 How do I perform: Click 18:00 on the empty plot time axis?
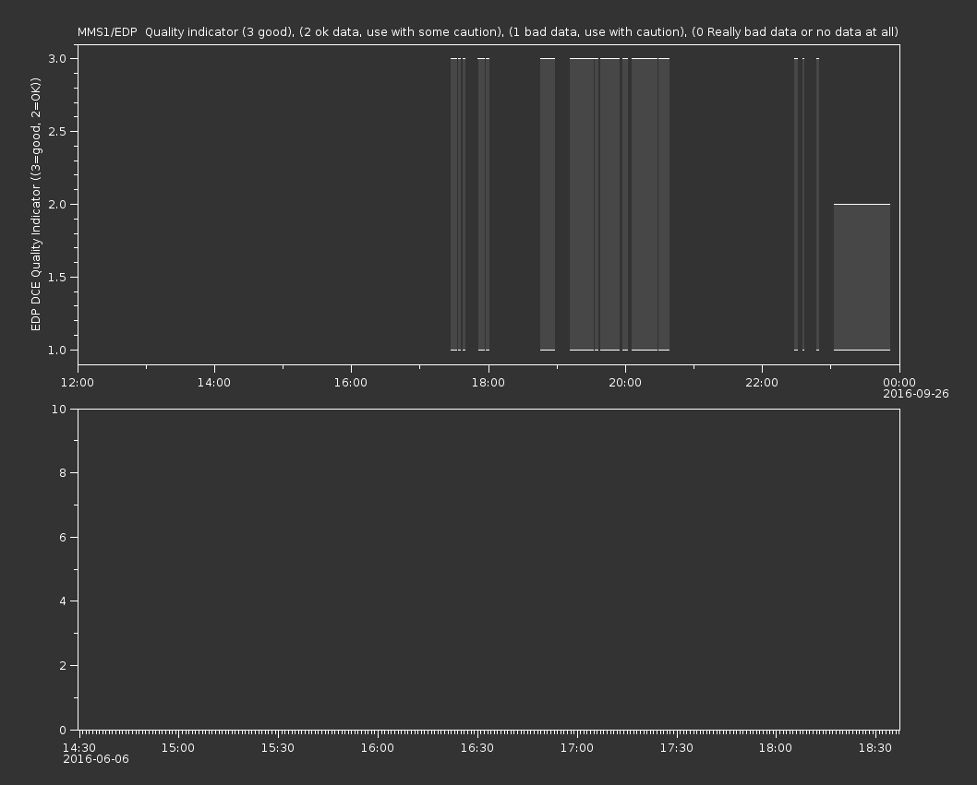(x=776, y=748)
